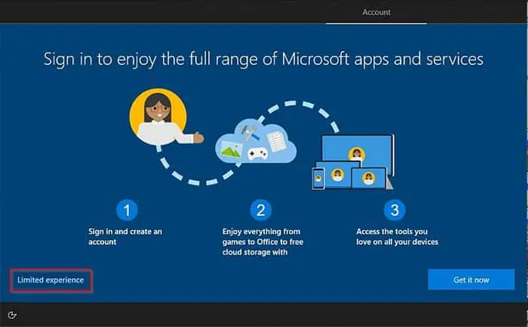Click the "Enjoy everything from games to Office" text
528x327 pixels.
(x=262, y=242)
